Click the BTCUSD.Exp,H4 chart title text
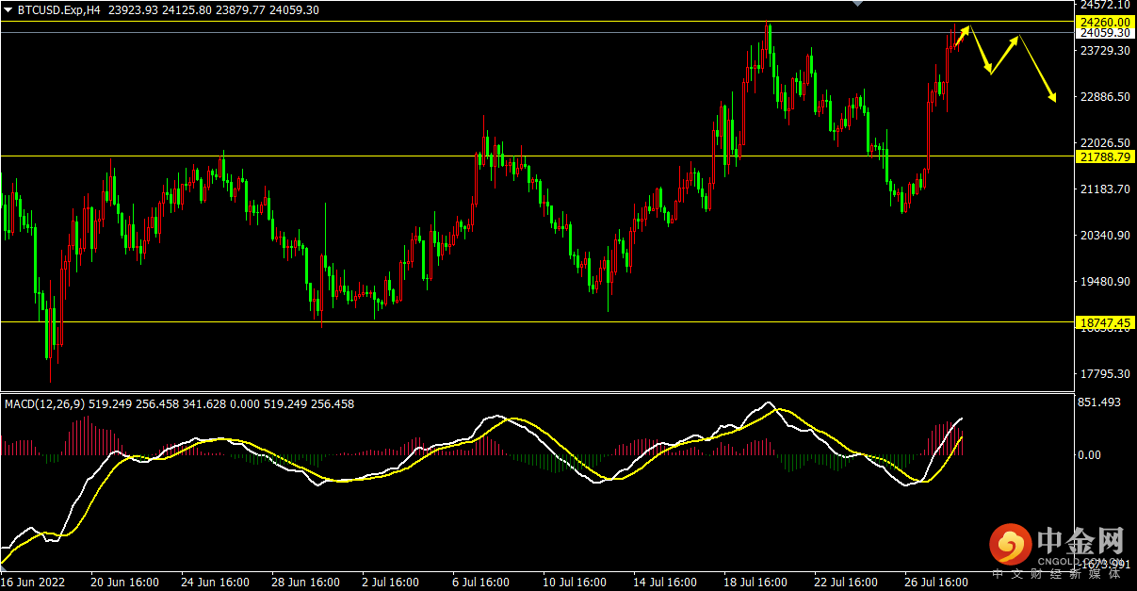 (59, 9)
